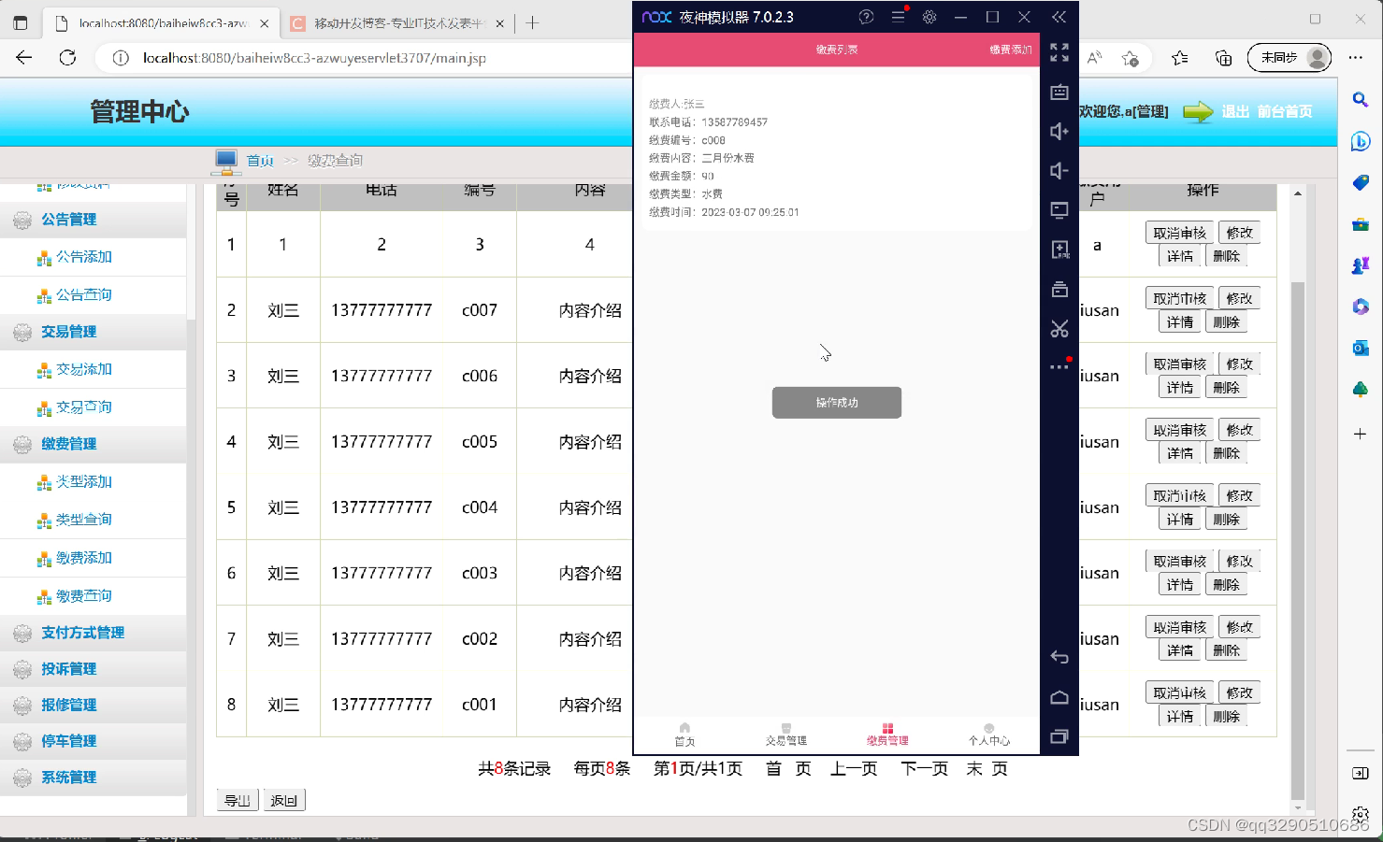The width and height of the screenshot is (1383, 842).
Task: Open browser settings and more menu
Action: (x=1355, y=58)
